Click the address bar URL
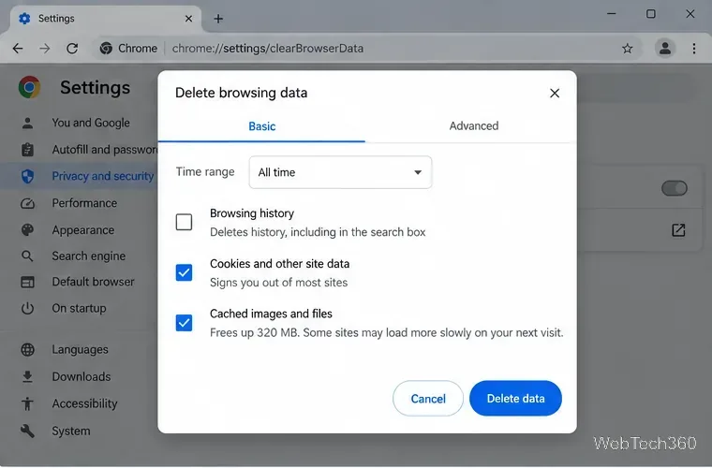The image size is (712, 468). point(267,48)
